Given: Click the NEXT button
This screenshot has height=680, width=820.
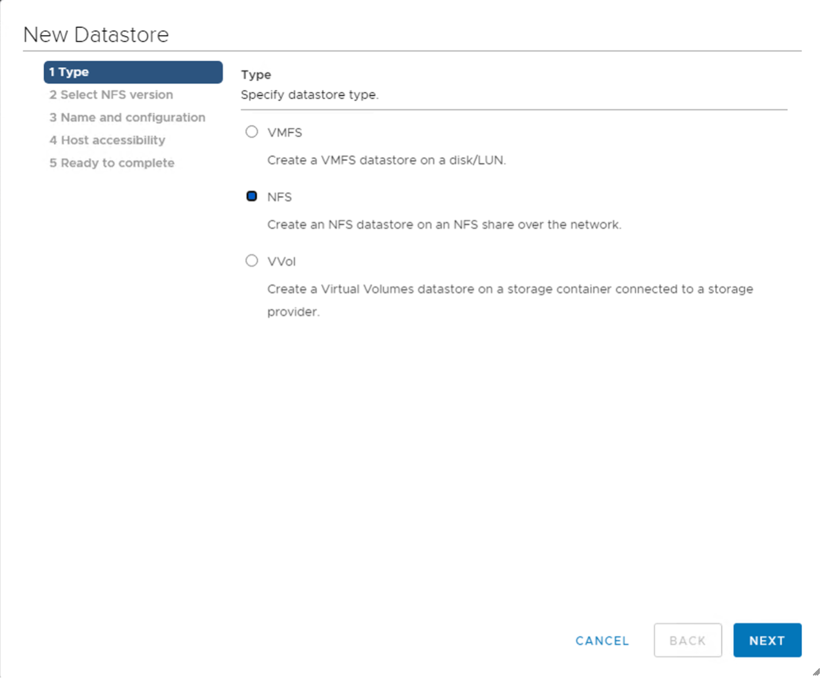Looking at the screenshot, I should pos(767,640).
